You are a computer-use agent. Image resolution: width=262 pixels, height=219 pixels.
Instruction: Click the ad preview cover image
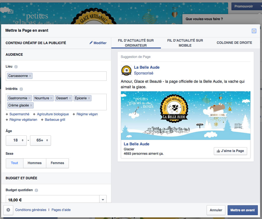tap(185, 116)
